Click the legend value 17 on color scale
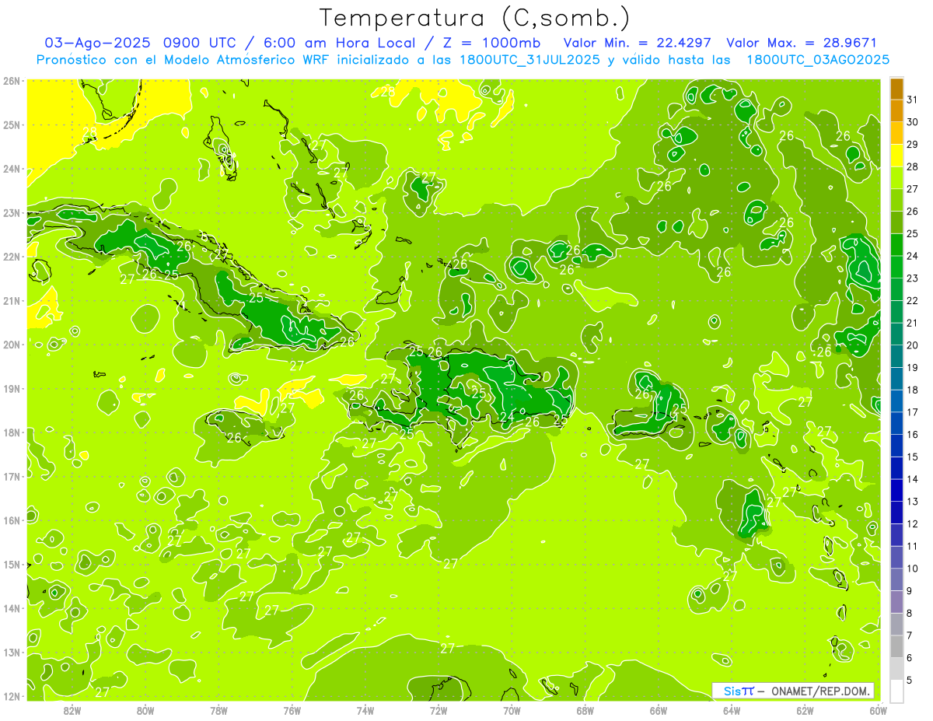933x721 pixels. click(913, 412)
